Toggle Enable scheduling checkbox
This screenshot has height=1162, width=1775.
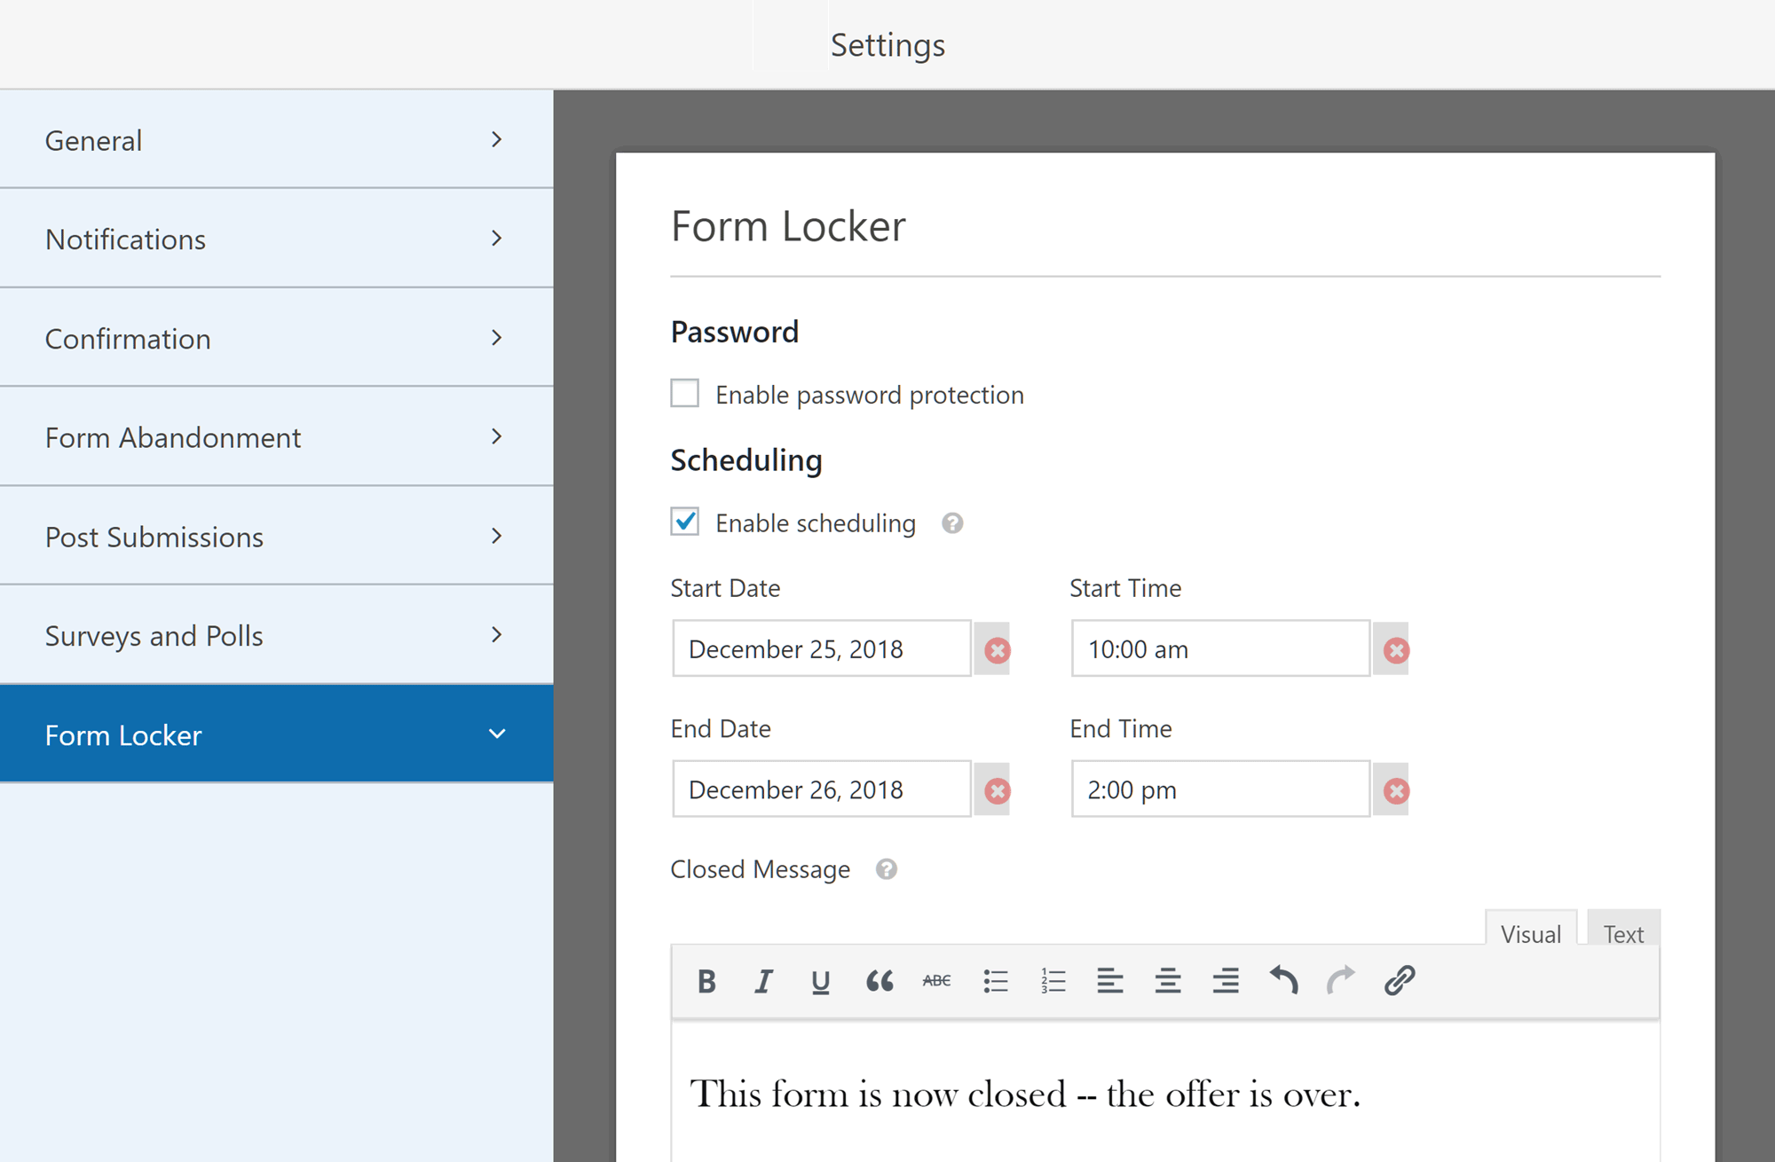tap(685, 522)
